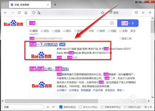Open the 产品手册 sublink
The width and height of the screenshot is (155, 111).
(98, 90)
